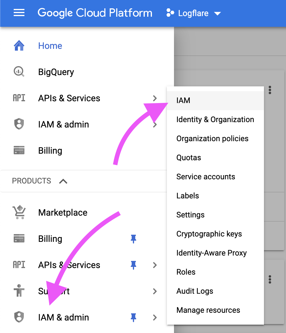Select Identity & Organization in the submenu
This screenshot has width=286, height=333.
click(x=215, y=119)
